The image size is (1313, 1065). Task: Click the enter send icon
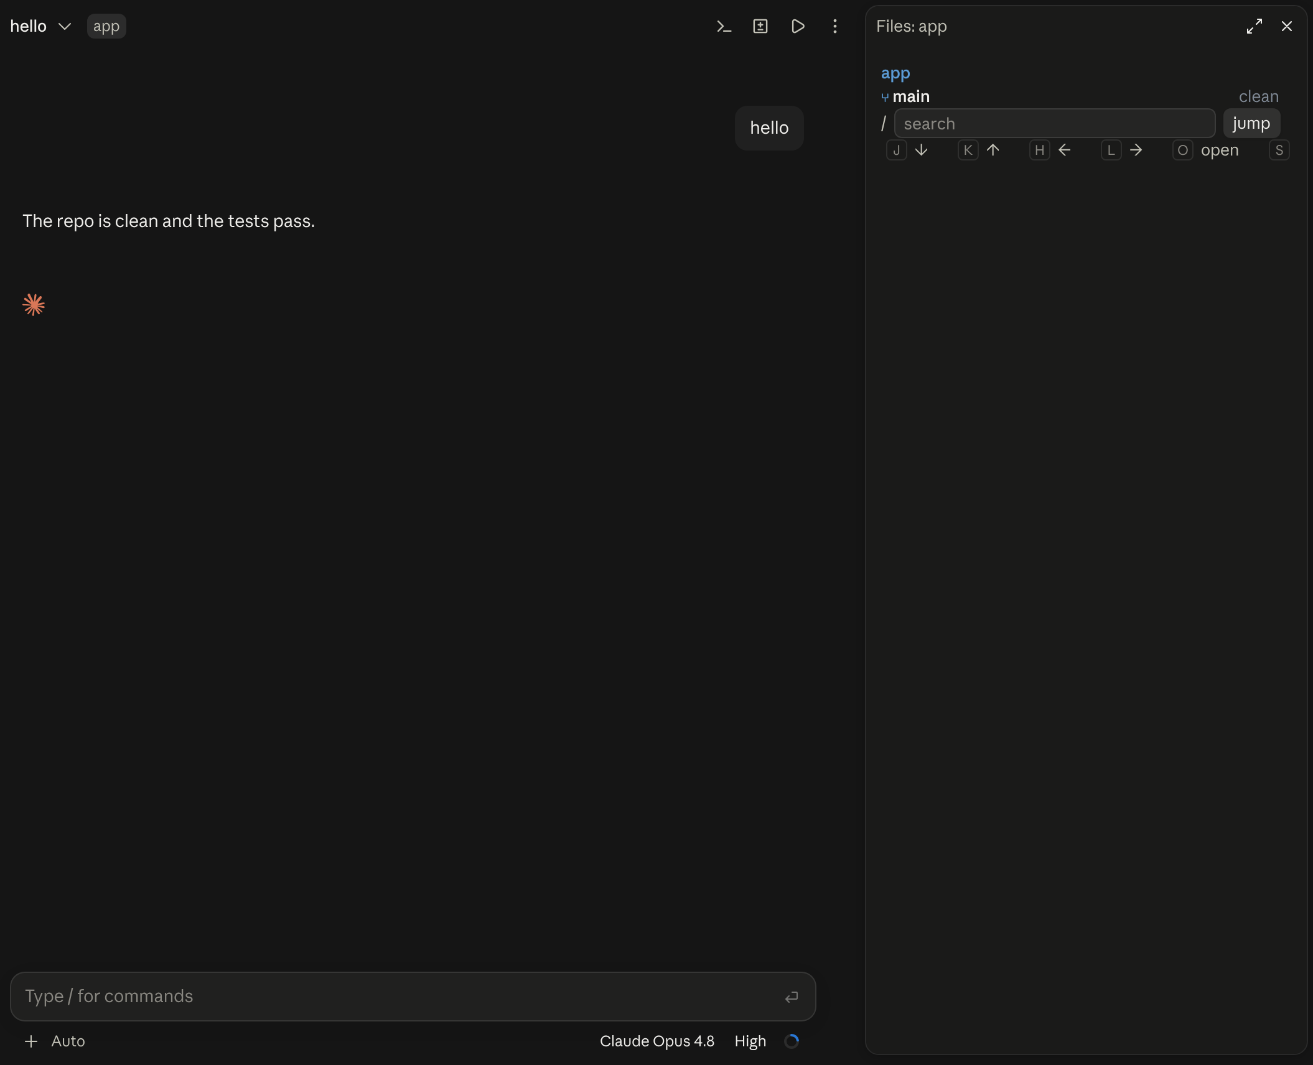pos(791,997)
